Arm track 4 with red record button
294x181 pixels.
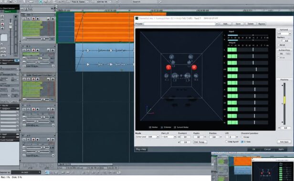[33, 109]
